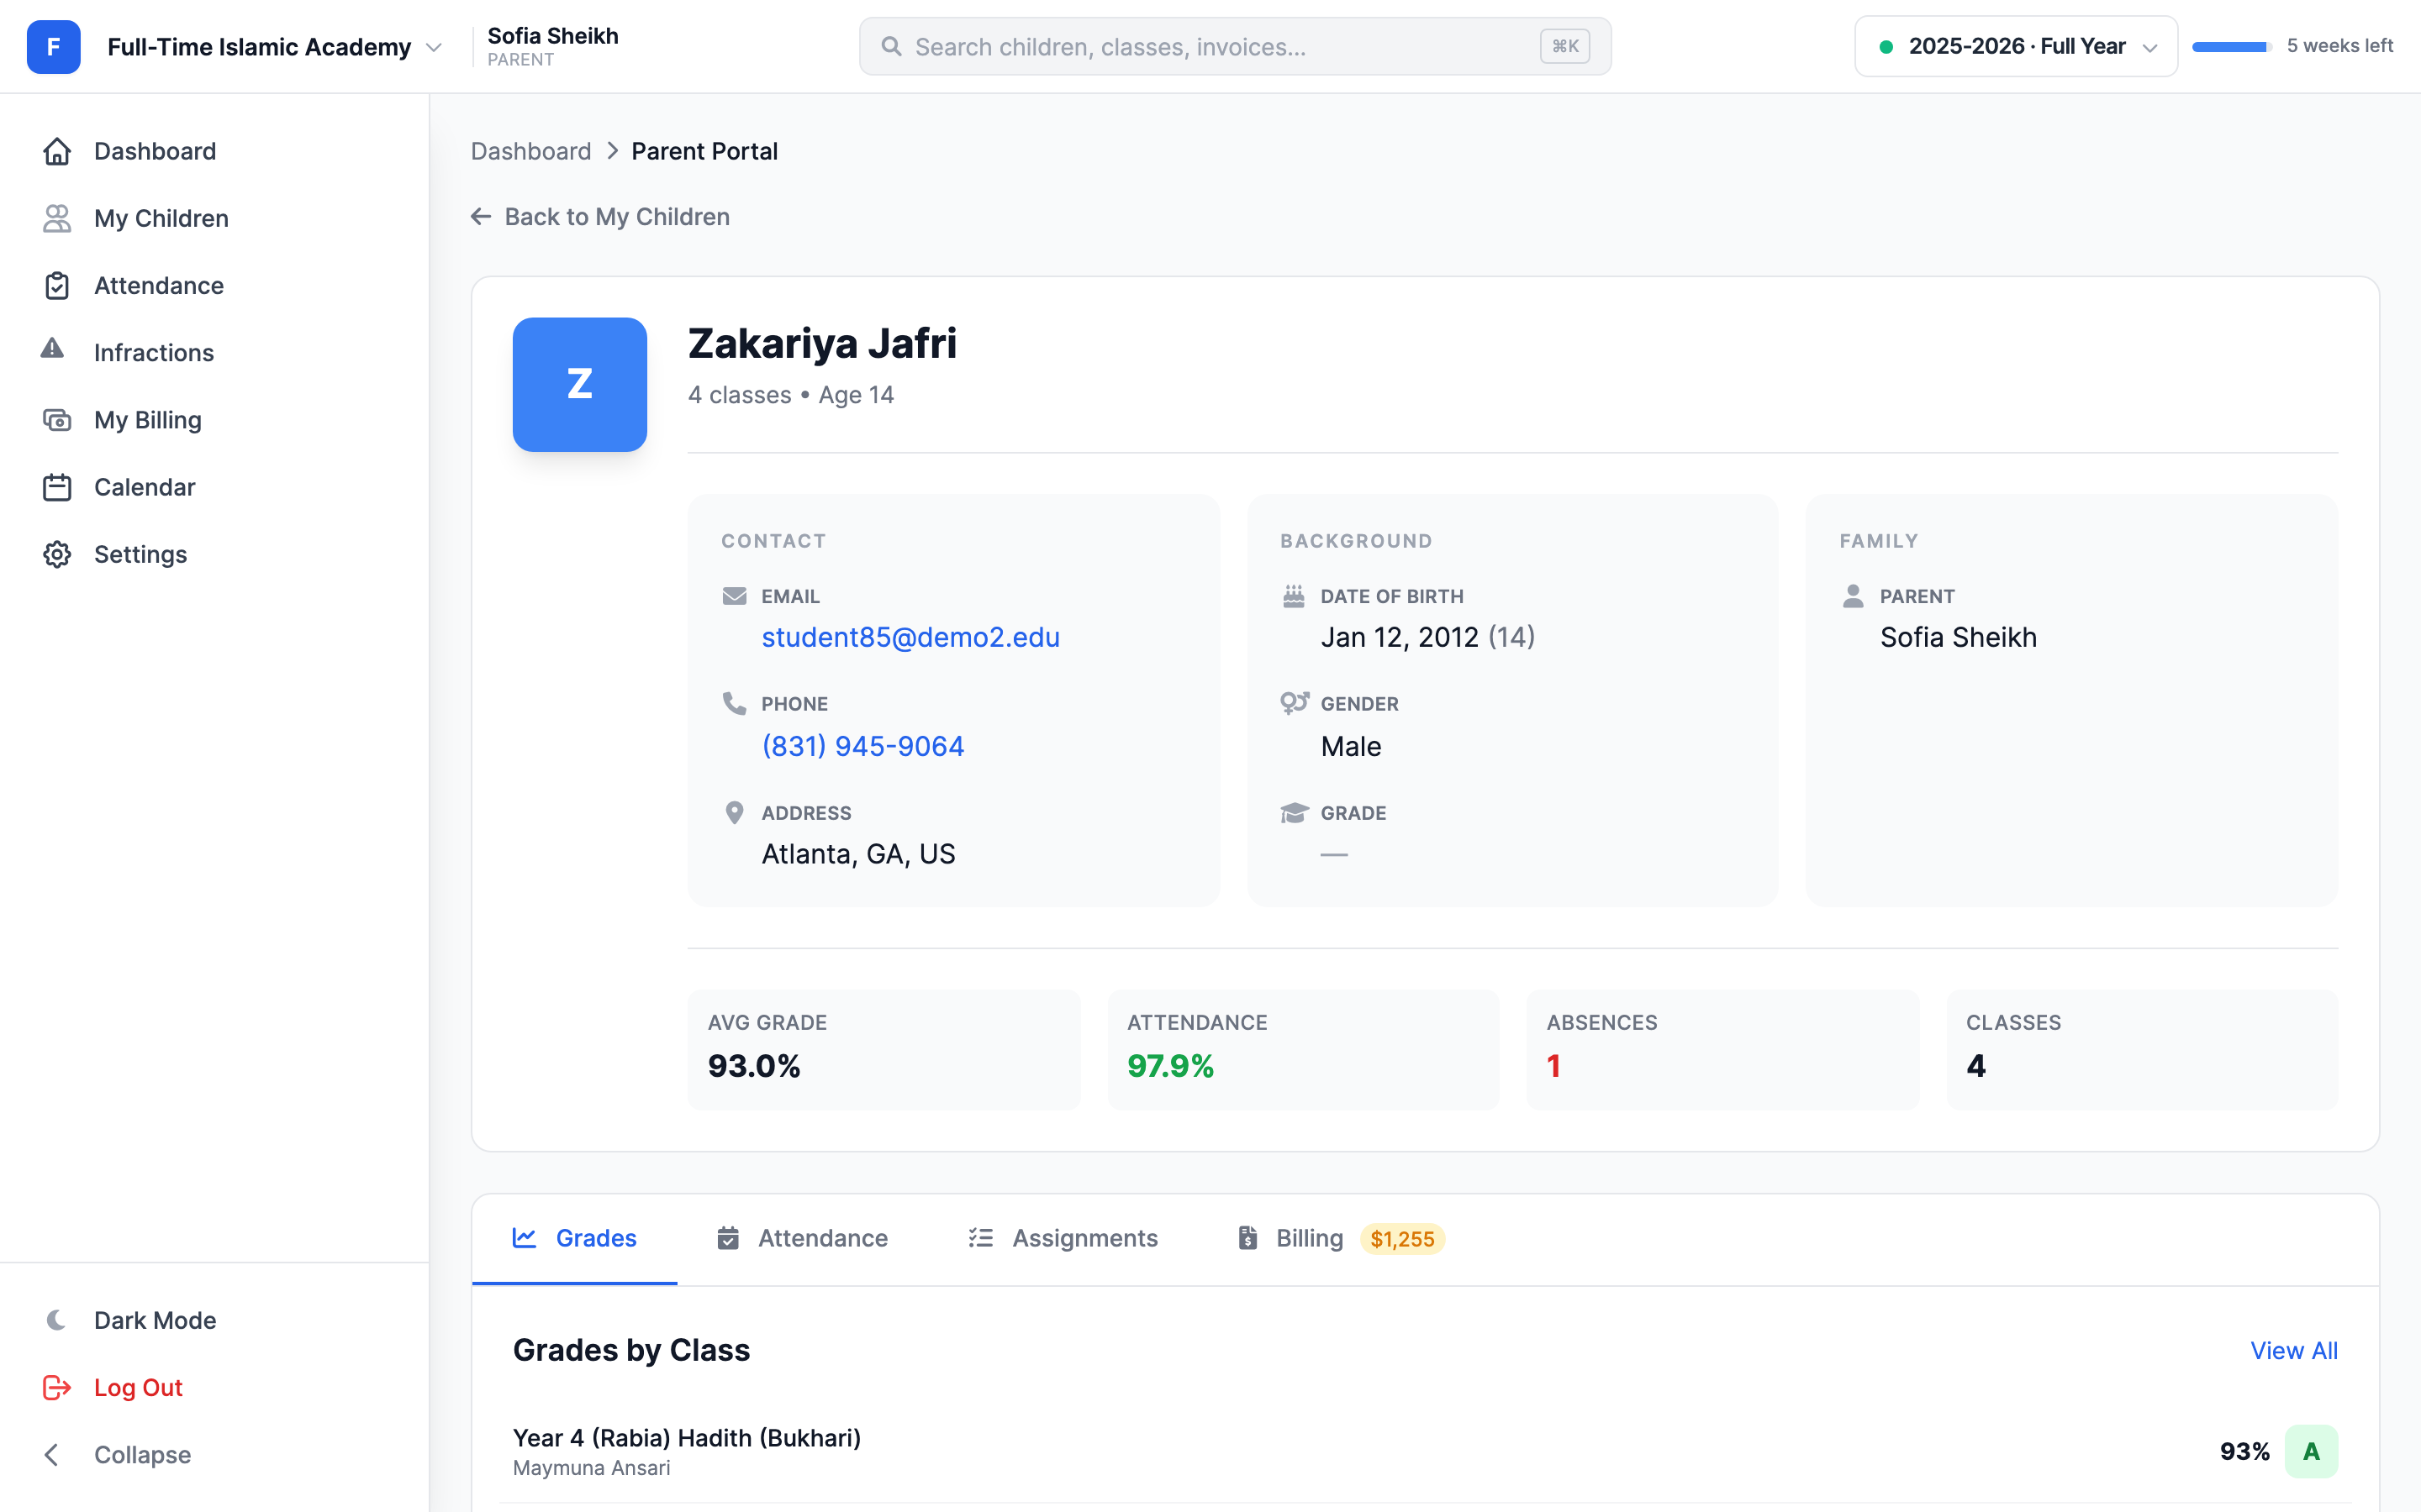Focus the search children, classes, invoices field

pos(1235,46)
